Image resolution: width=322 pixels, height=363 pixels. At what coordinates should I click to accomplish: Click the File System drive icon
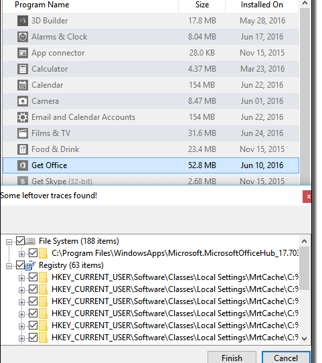pyautogui.click(x=30, y=241)
